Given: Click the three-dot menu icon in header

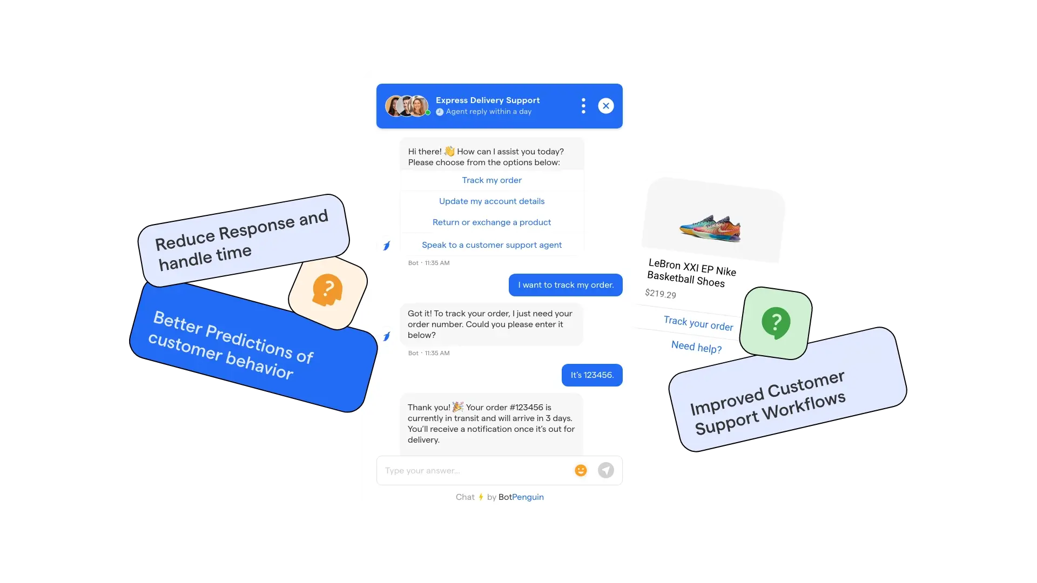Looking at the screenshot, I should pos(583,106).
